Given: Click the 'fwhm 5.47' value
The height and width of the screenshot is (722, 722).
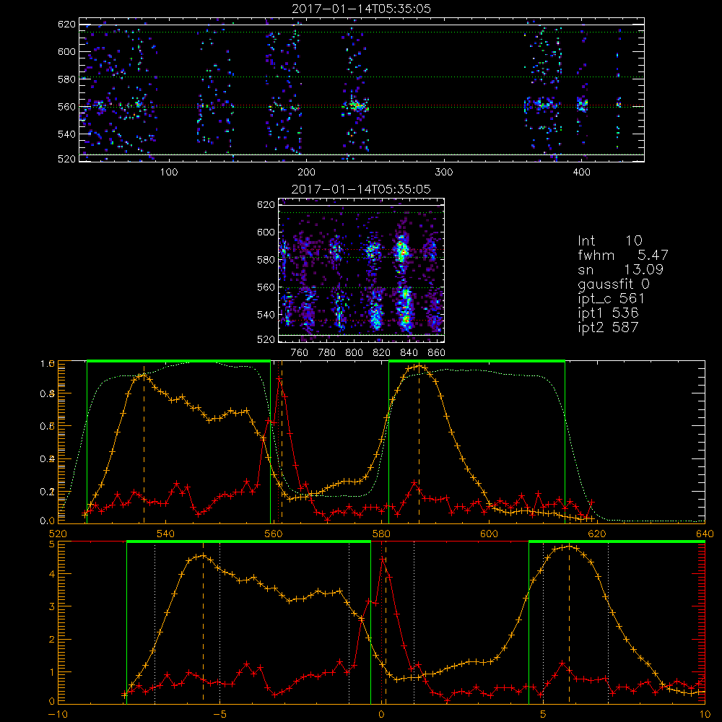Looking at the screenshot, I should pyautogui.click(x=623, y=255).
